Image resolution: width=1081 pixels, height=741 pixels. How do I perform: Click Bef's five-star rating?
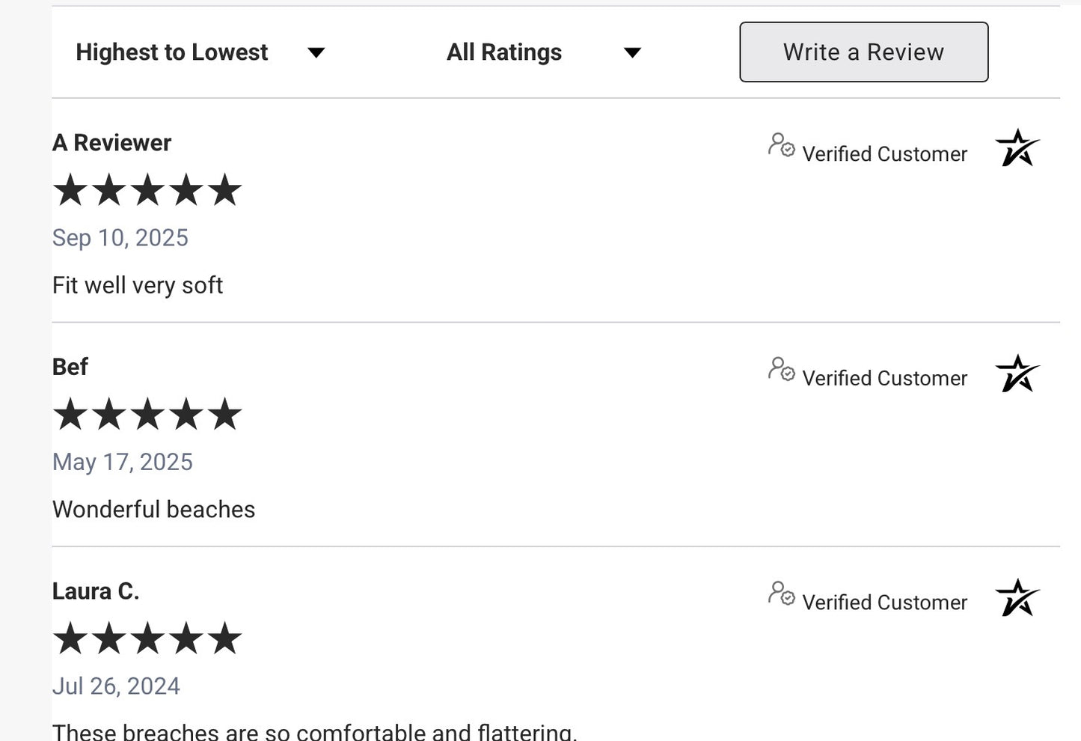[147, 414]
